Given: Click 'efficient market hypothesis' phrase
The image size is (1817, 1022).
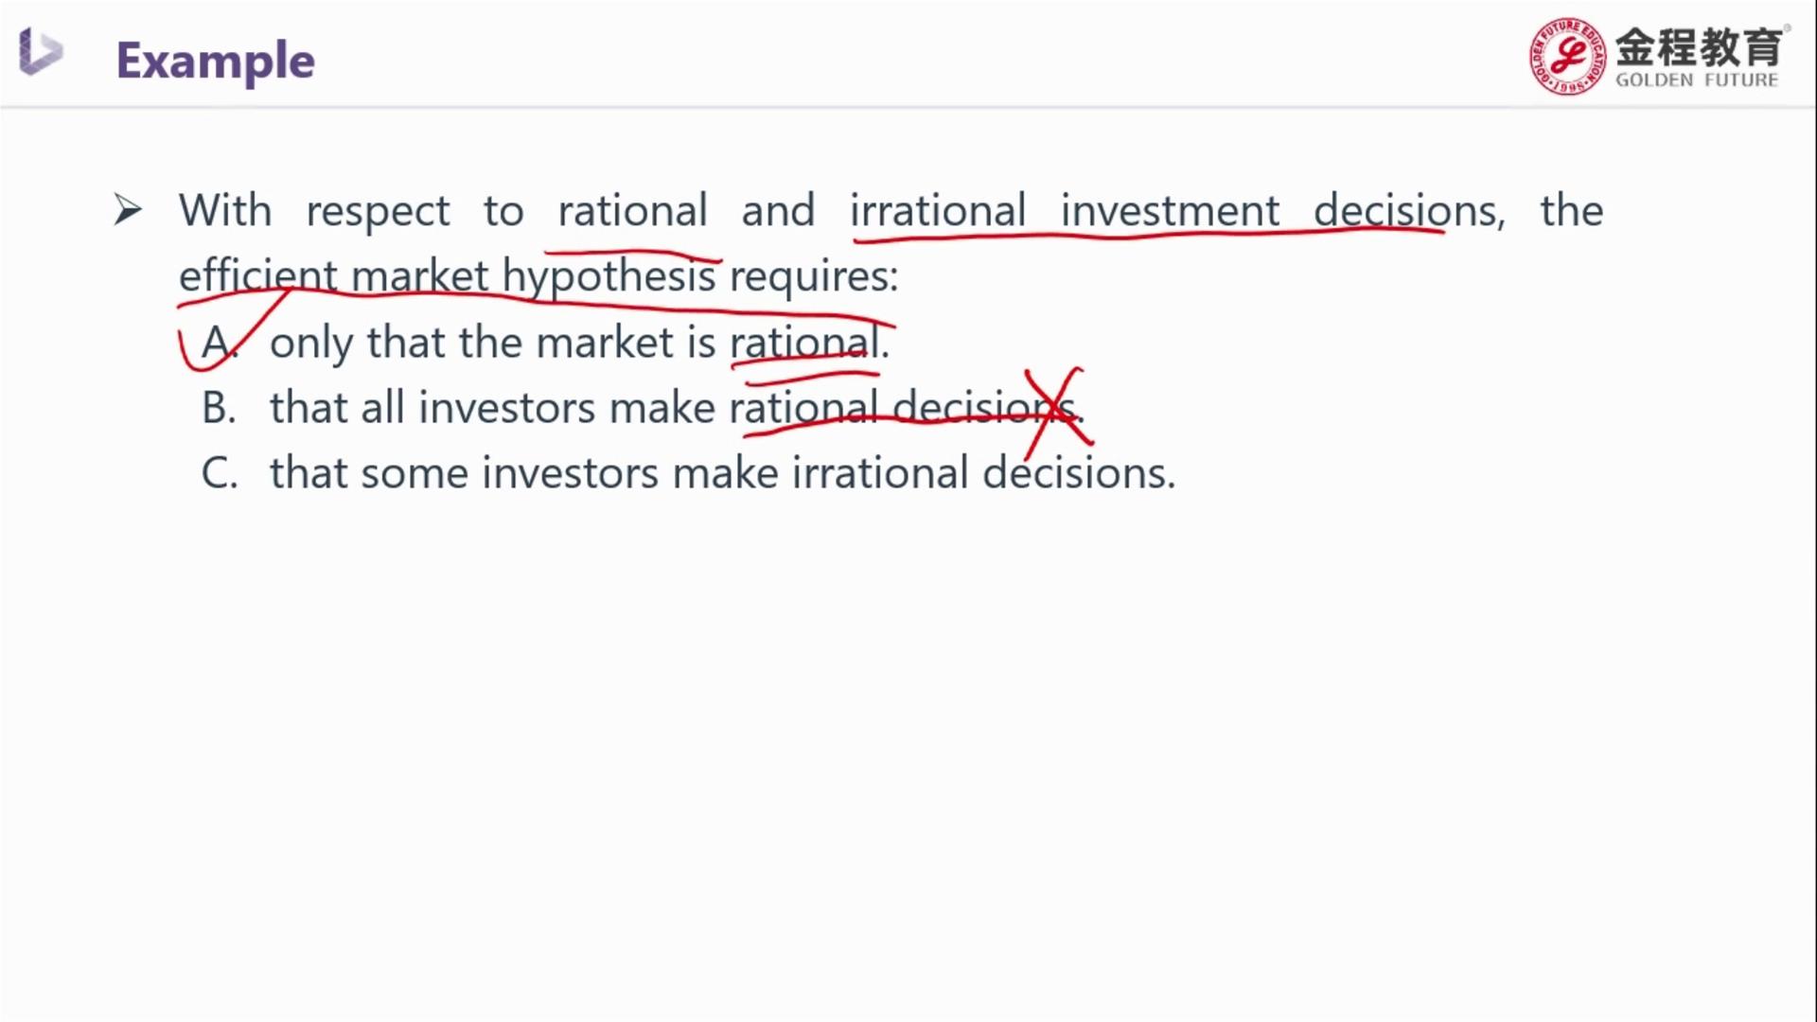Looking at the screenshot, I should pyautogui.click(x=448, y=276).
